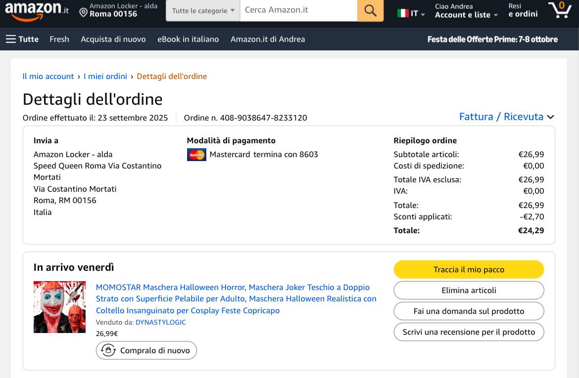This screenshot has width=579, height=378.
Task: Open the shopping cart icon
Action: click(559, 9)
